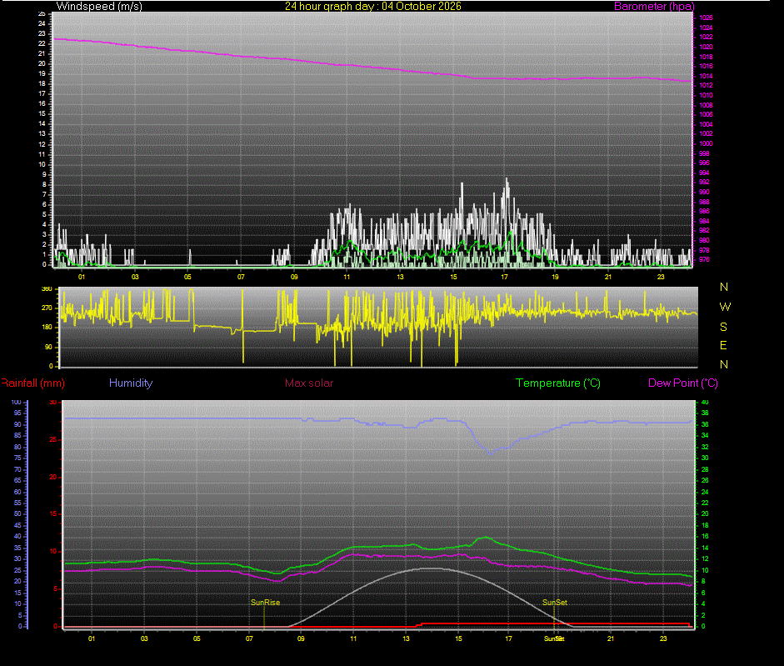Click the "Temperature (°C)" legend label
The height and width of the screenshot is (666, 784).
[x=558, y=383]
